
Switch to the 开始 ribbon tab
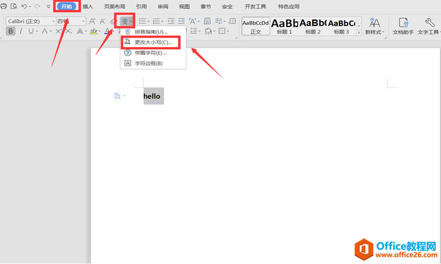67,6
